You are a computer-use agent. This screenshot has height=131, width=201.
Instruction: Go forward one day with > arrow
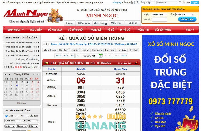pos(105,56)
